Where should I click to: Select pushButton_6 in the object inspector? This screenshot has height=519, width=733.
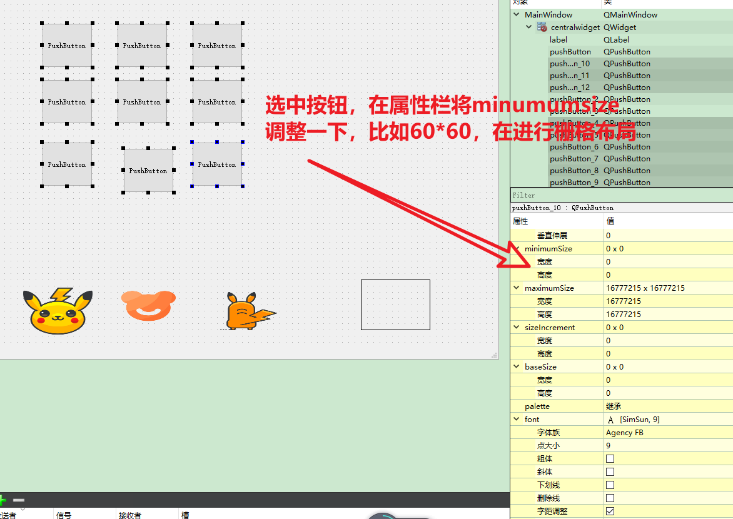[x=574, y=146]
